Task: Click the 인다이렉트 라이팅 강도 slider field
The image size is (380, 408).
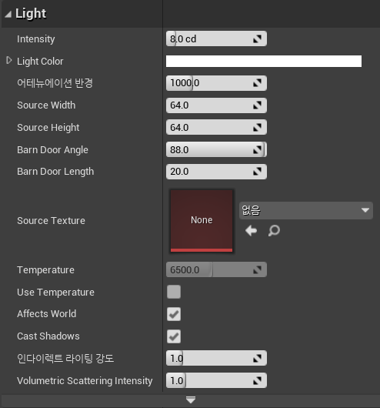Action: (216, 358)
